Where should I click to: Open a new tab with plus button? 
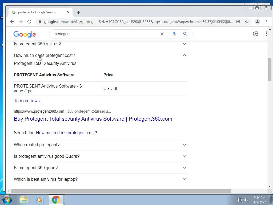tap(78, 12)
